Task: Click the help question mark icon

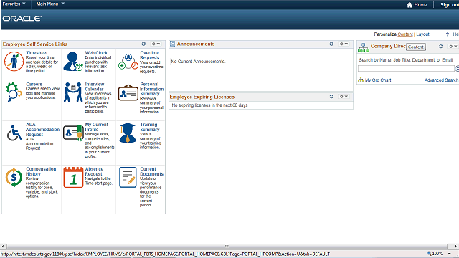Action: pos(448,34)
